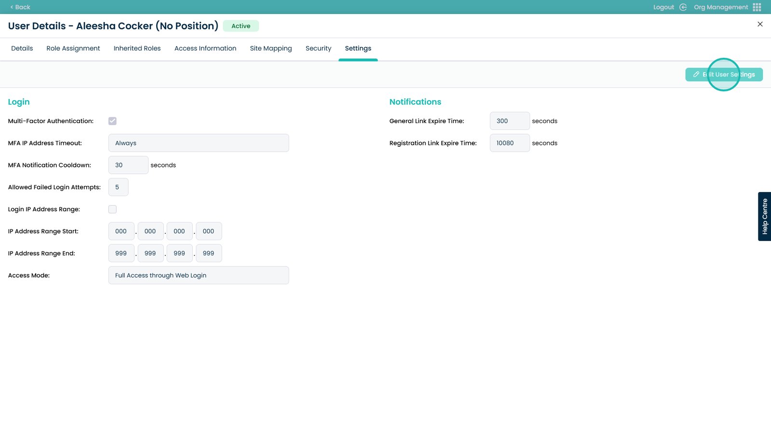The height and width of the screenshot is (433, 771).
Task: Expand the Access Mode dropdown
Action: click(199, 275)
